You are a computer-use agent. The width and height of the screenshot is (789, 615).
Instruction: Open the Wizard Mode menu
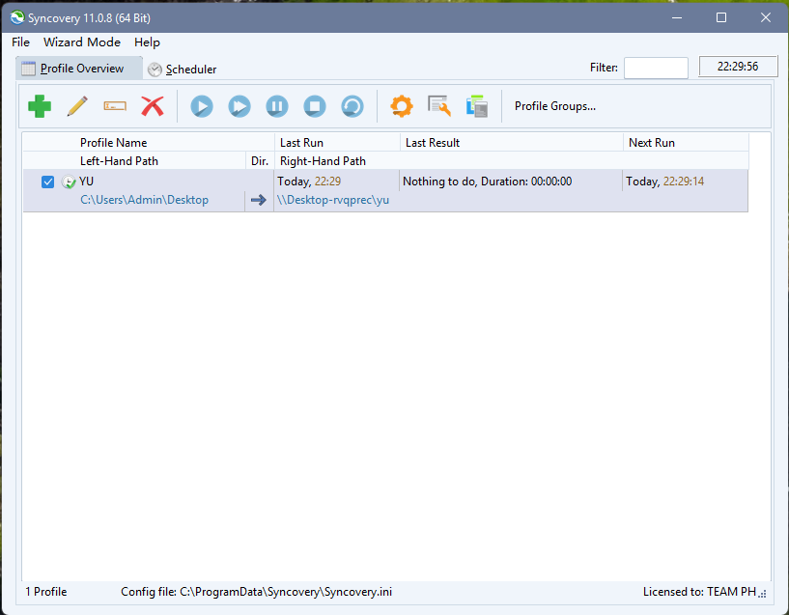pos(82,42)
